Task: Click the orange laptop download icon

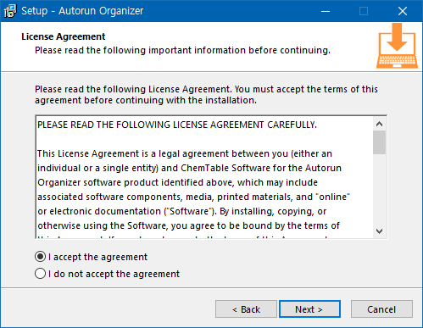Action: (397, 46)
